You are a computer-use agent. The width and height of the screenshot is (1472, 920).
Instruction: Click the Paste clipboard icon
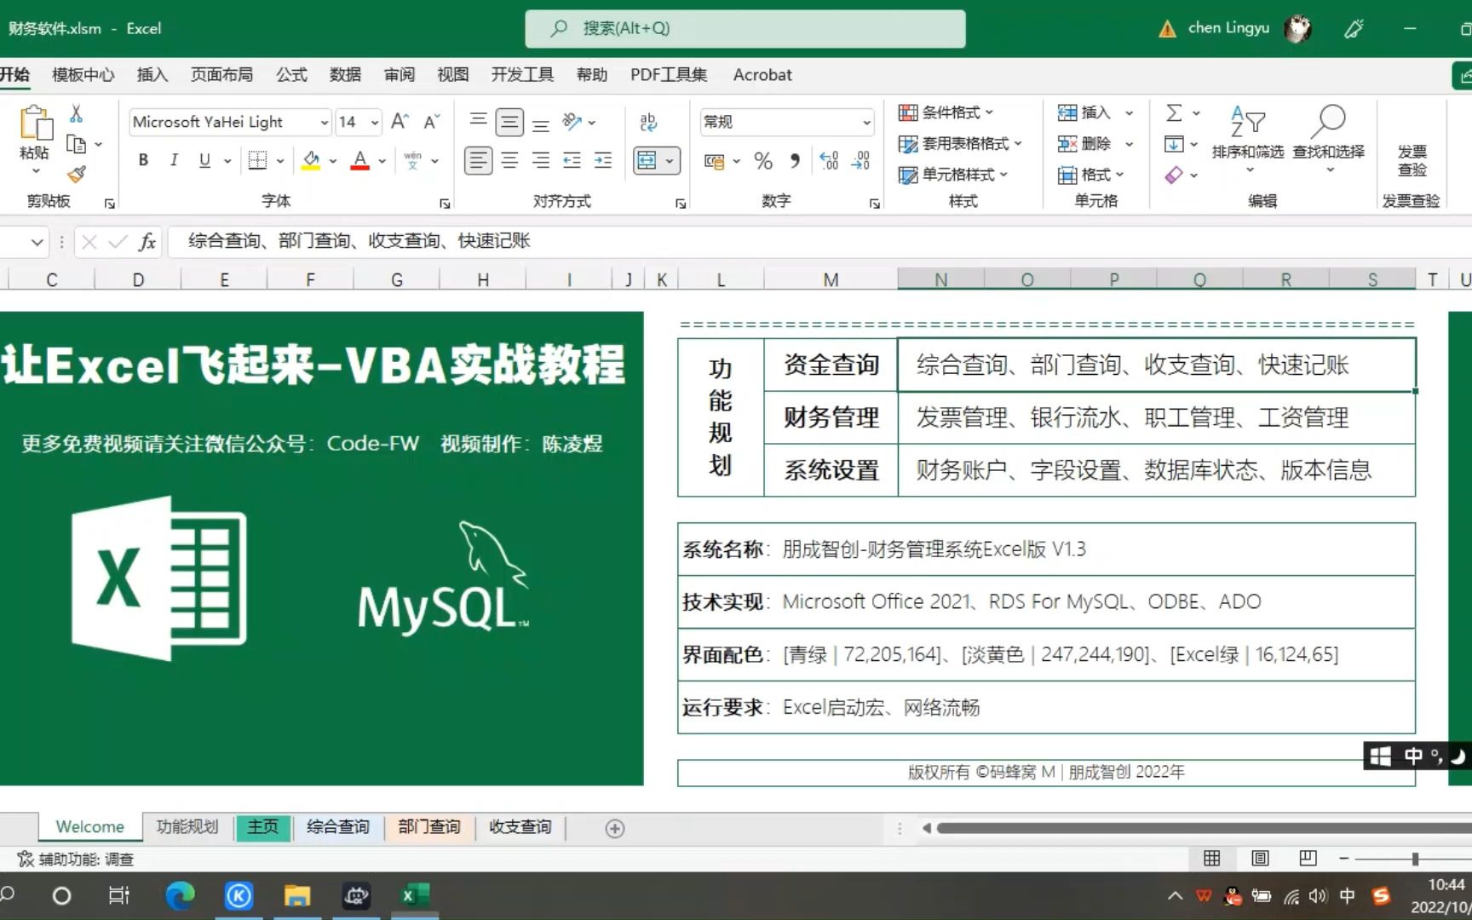pos(35,123)
